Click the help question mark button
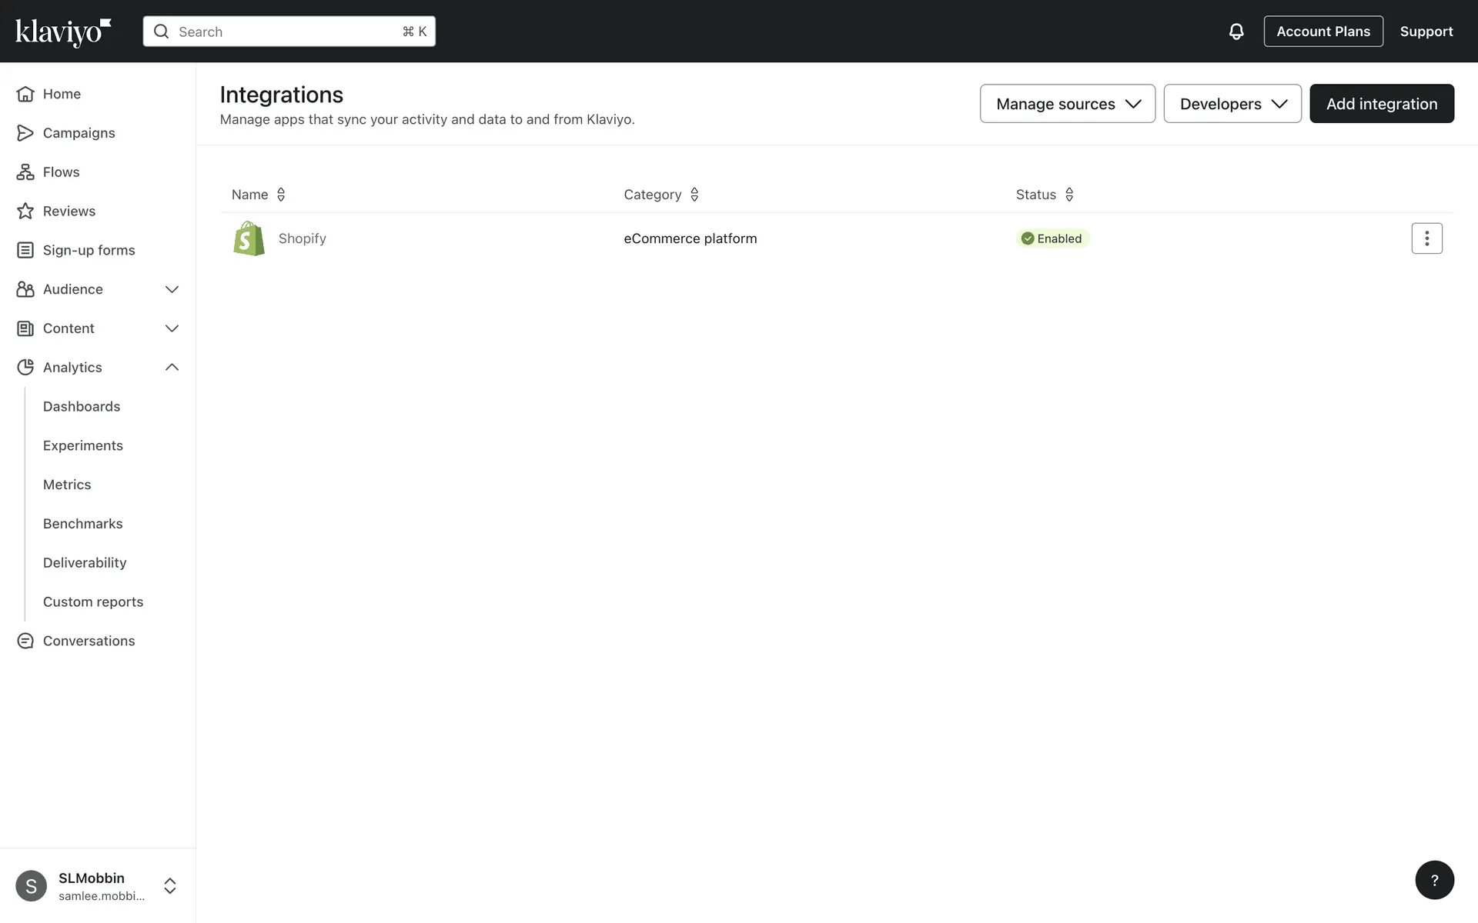 coord(1434,880)
